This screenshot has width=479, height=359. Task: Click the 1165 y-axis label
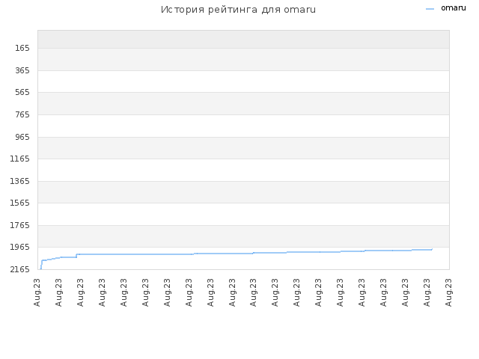(x=20, y=159)
